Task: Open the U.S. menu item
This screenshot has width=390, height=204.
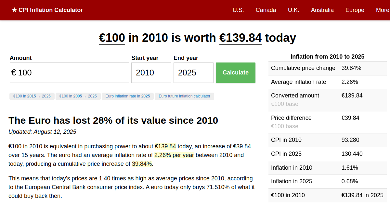Action: click(x=238, y=10)
